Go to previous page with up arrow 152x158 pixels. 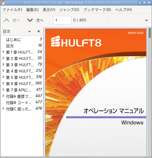tap(7, 20)
